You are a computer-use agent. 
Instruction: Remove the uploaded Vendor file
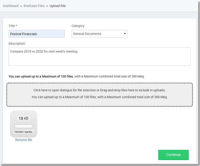tap(24, 140)
